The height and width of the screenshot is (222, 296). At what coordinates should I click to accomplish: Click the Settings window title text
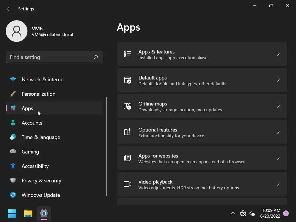click(26, 9)
